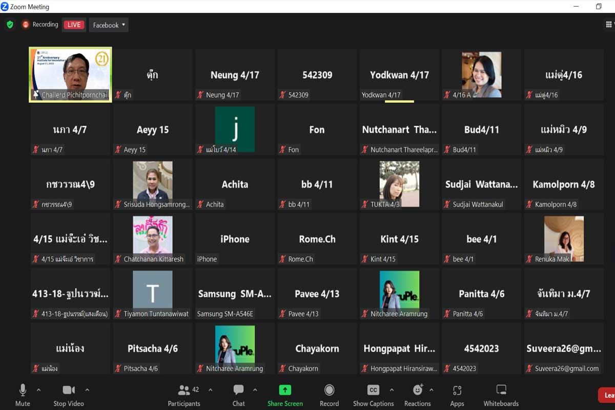
Task: Open the Participants panel icon
Action: coord(183,391)
